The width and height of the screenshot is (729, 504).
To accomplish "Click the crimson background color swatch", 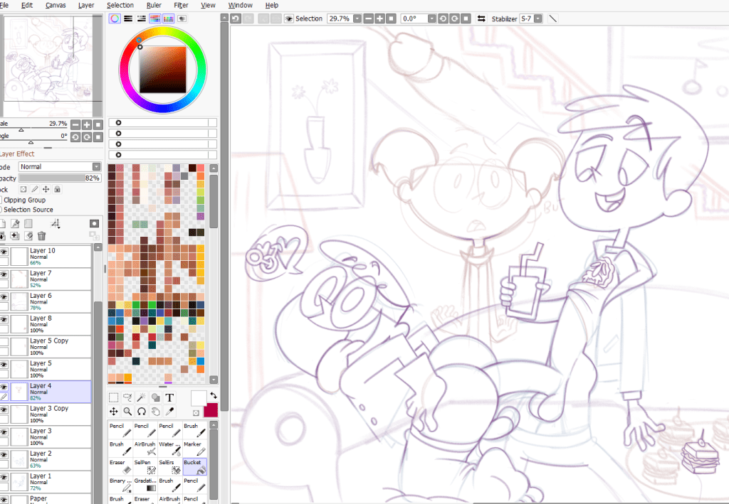I will point(211,410).
